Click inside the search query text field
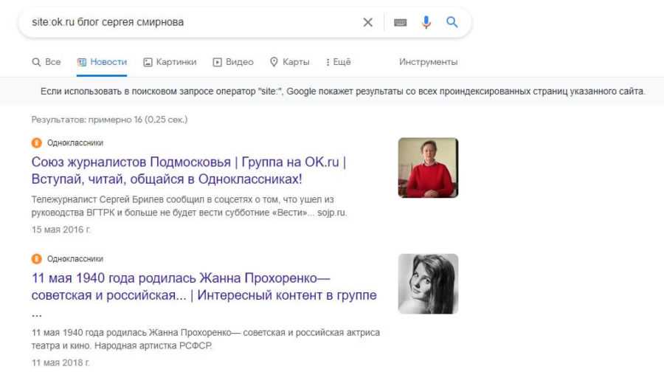The width and height of the screenshot is (664, 375). click(192, 22)
